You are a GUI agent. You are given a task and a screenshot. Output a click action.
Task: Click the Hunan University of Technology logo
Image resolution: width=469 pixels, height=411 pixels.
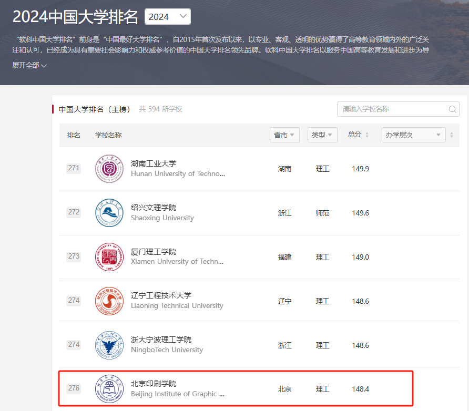pos(109,169)
